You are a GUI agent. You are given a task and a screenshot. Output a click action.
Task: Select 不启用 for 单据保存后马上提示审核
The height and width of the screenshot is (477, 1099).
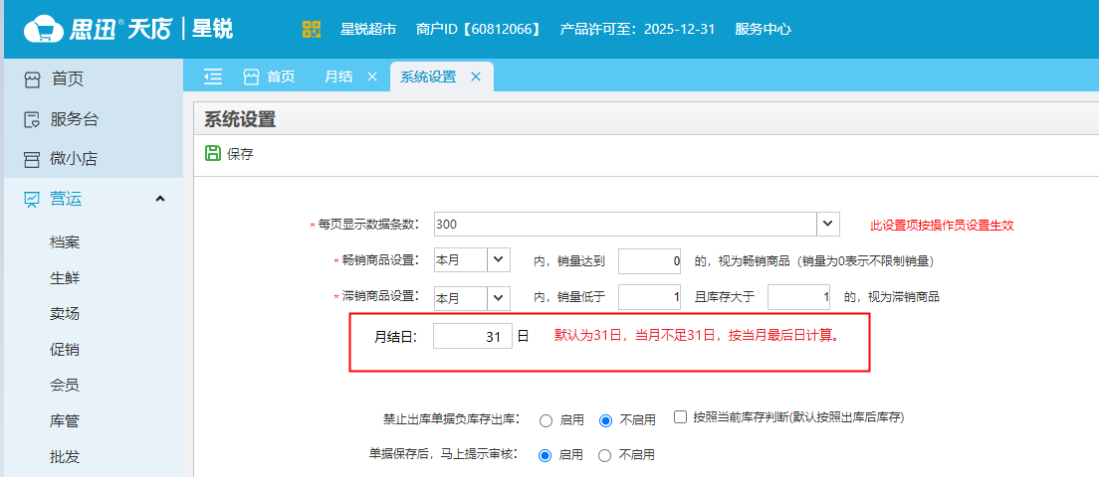click(x=605, y=455)
